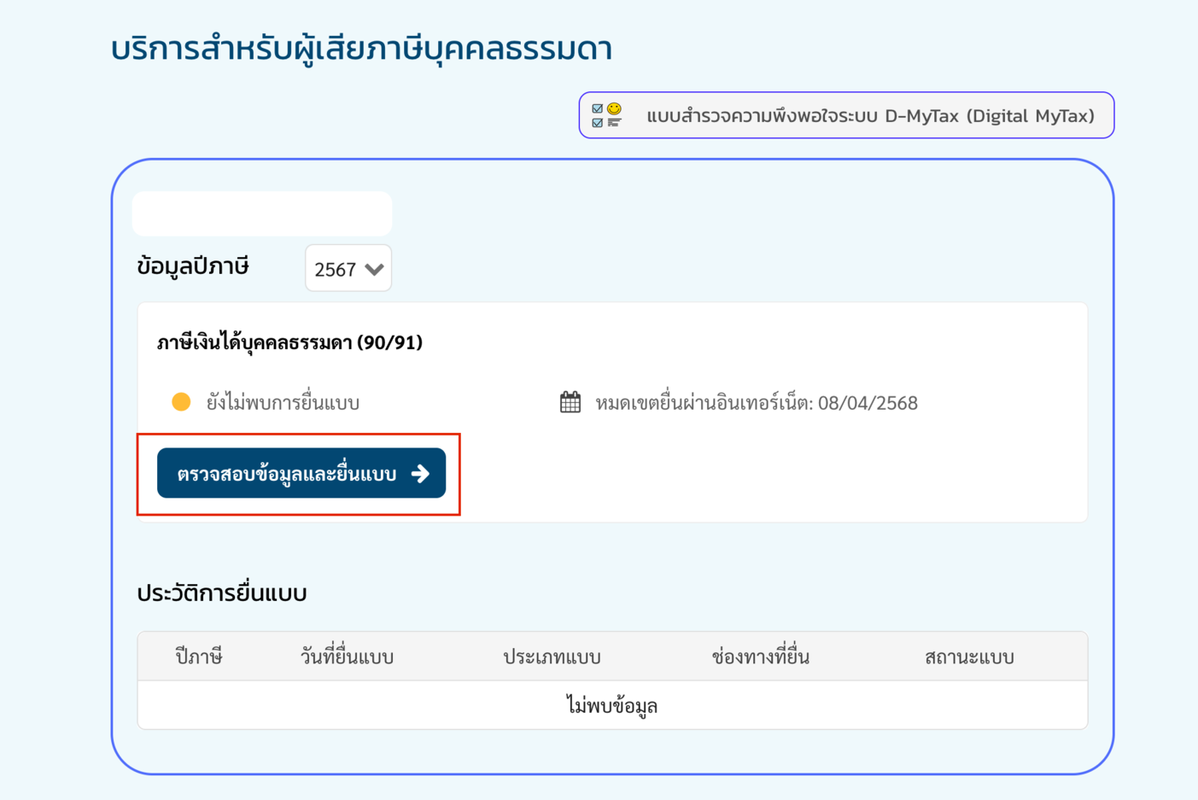Screen dimensions: 1198x800
Task: Click the ปีภาษี column header
Action: 199,657
